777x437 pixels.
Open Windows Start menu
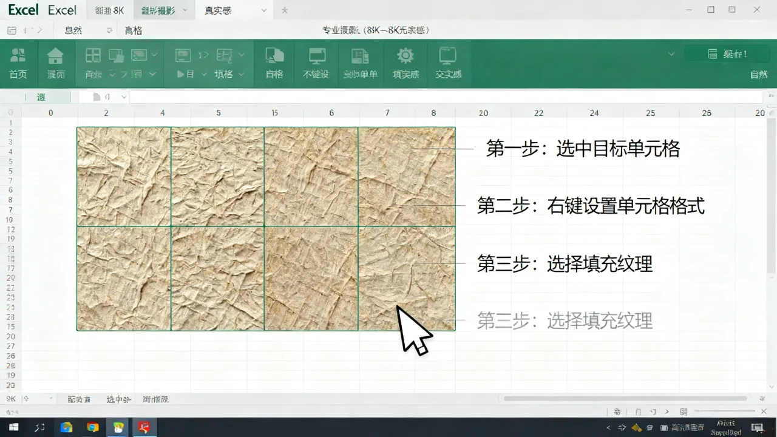pos(13,427)
